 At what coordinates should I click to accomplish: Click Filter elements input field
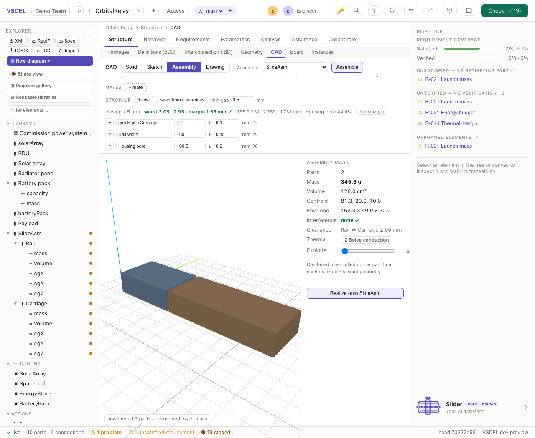click(50, 110)
